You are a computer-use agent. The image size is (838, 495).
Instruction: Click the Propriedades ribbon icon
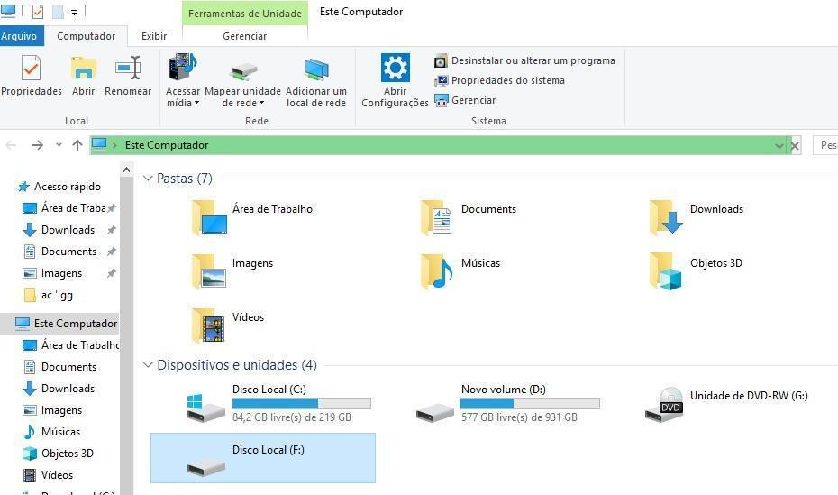click(31, 69)
